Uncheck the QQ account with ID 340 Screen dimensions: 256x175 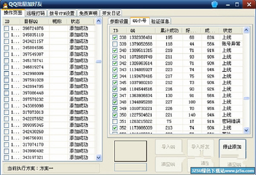(x=115, y=50)
